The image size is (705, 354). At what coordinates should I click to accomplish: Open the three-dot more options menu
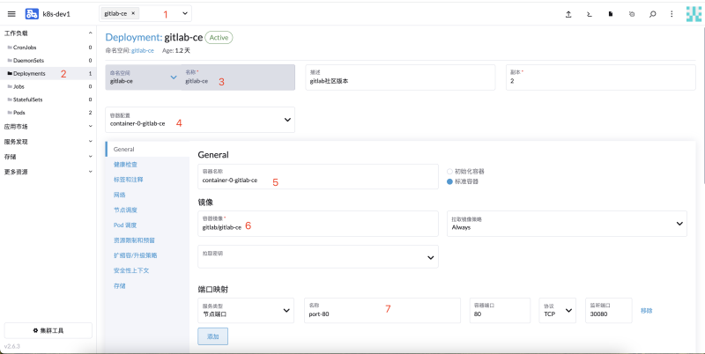click(672, 14)
